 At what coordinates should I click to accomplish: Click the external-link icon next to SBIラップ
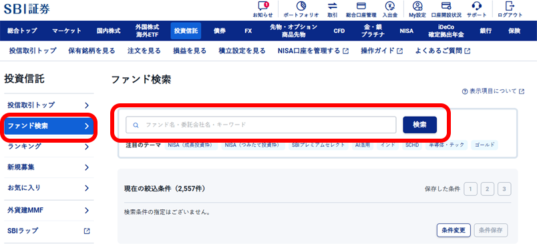point(87,231)
